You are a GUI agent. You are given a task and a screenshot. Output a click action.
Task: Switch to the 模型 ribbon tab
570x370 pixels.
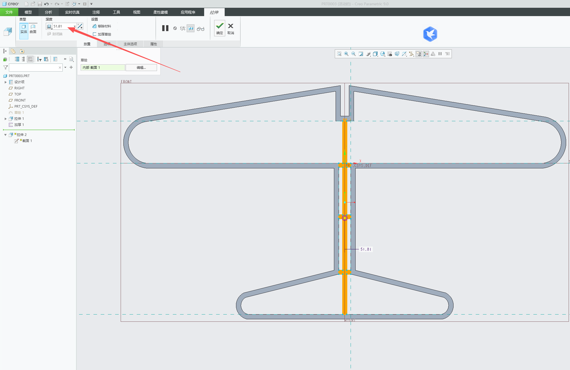(x=28, y=12)
